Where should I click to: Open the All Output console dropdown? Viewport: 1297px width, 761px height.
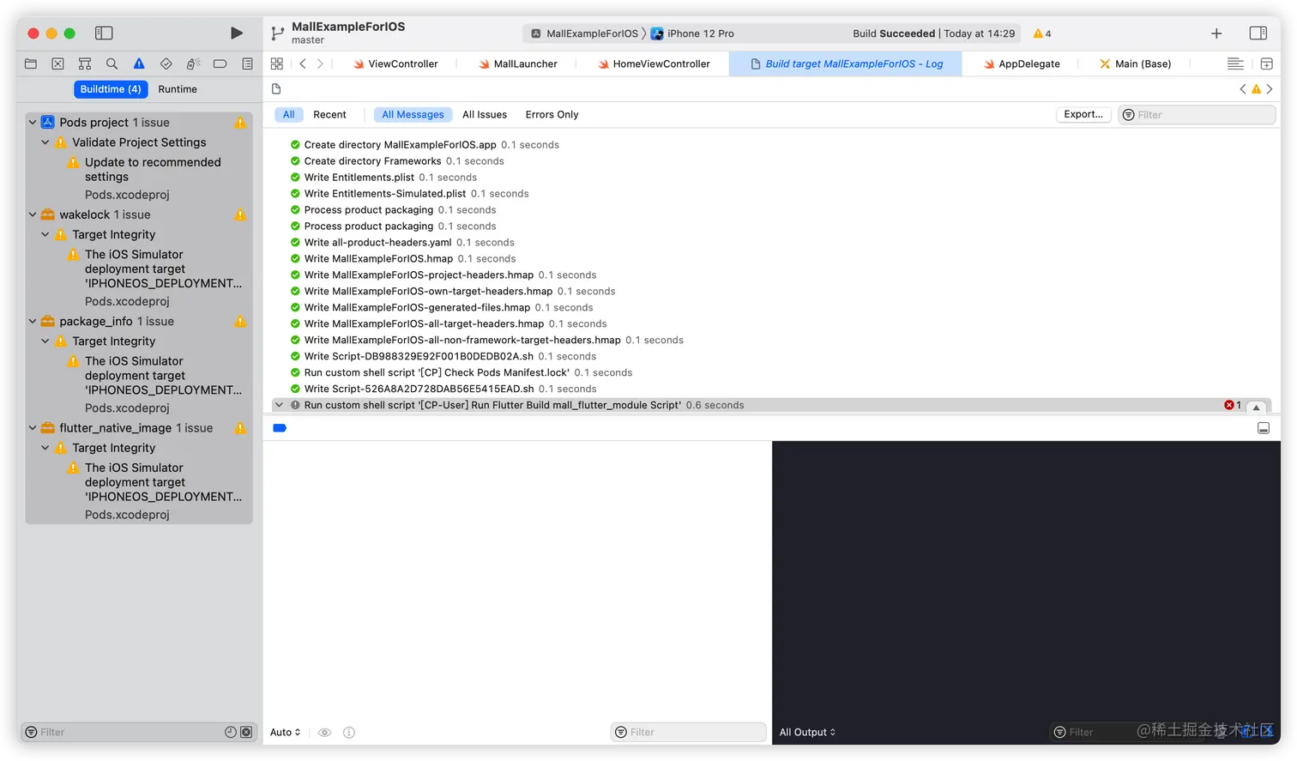807,732
